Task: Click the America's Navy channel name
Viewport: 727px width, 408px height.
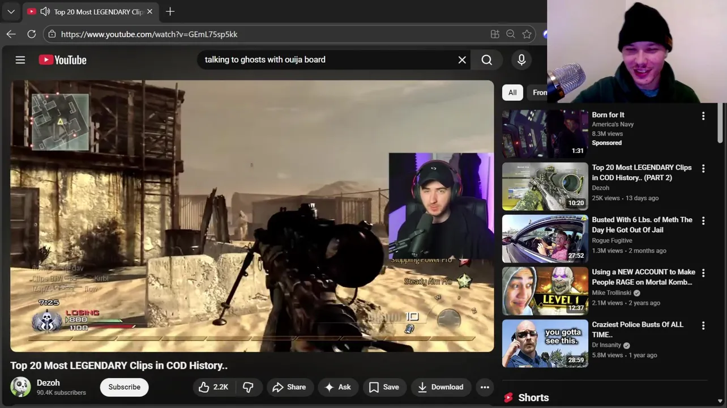Action: click(613, 124)
